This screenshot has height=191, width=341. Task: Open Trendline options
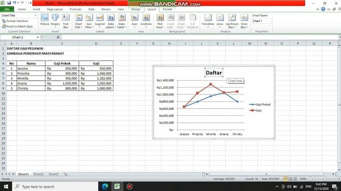pyautogui.click(x=208, y=21)
